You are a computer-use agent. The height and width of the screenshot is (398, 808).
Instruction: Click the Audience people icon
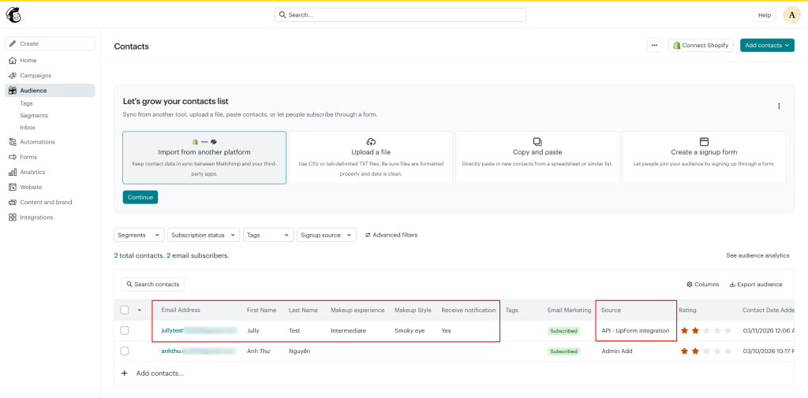point(13,91)
